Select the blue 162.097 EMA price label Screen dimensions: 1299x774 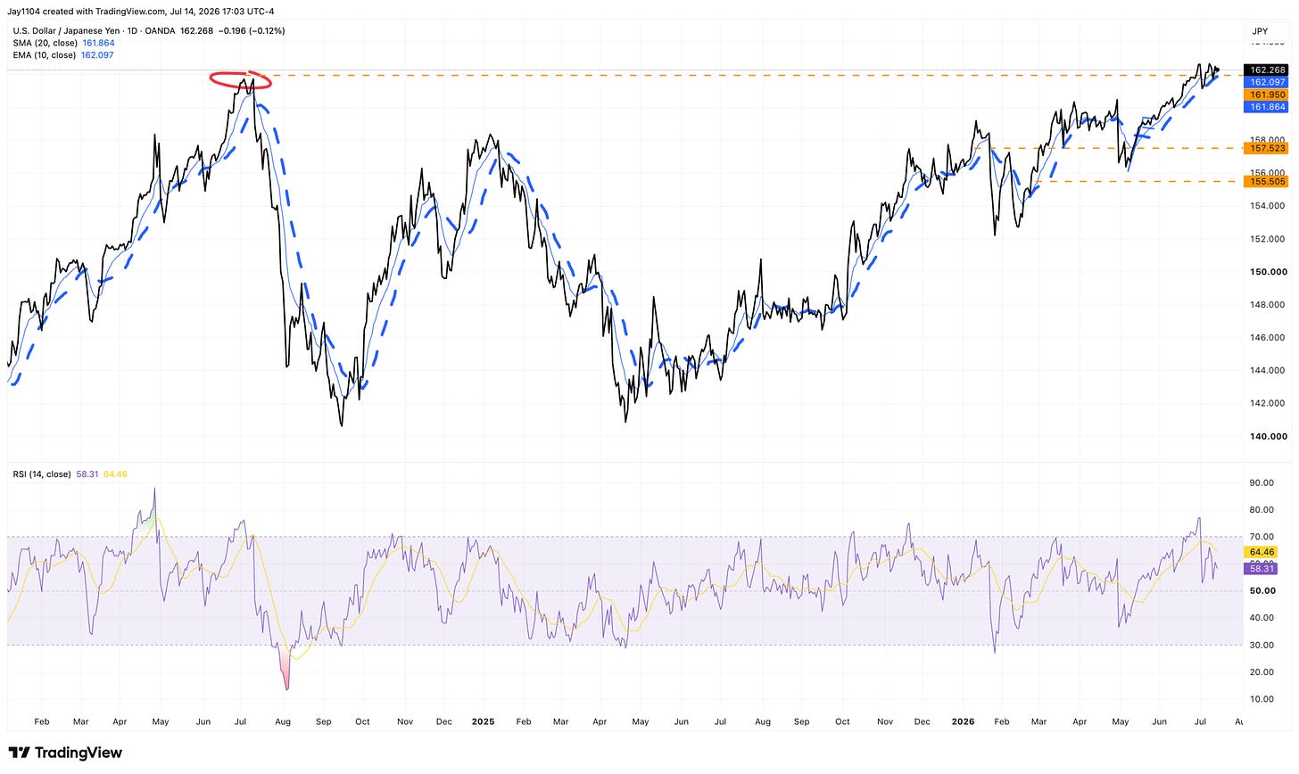[1267, 82]
